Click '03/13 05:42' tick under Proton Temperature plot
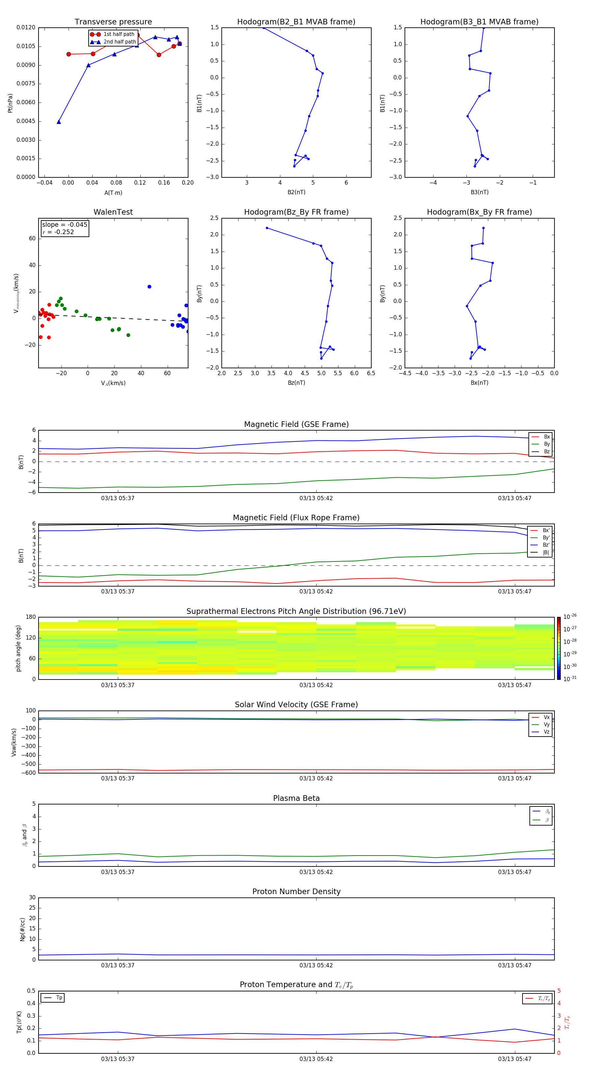 point(316,1059)
